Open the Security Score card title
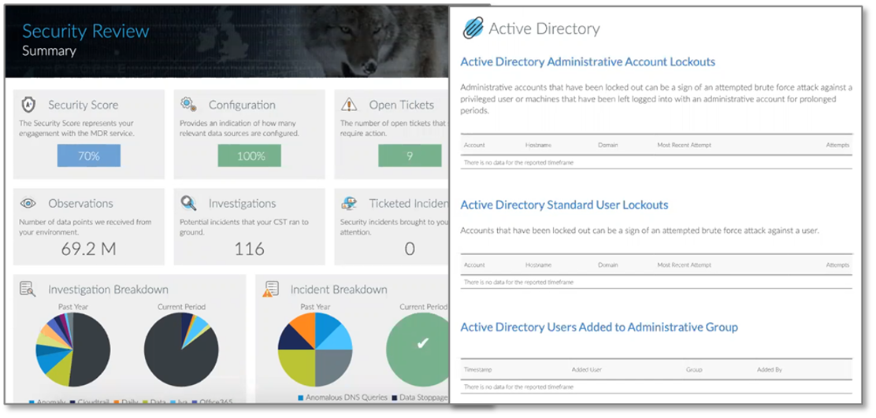 pos(83,105)
